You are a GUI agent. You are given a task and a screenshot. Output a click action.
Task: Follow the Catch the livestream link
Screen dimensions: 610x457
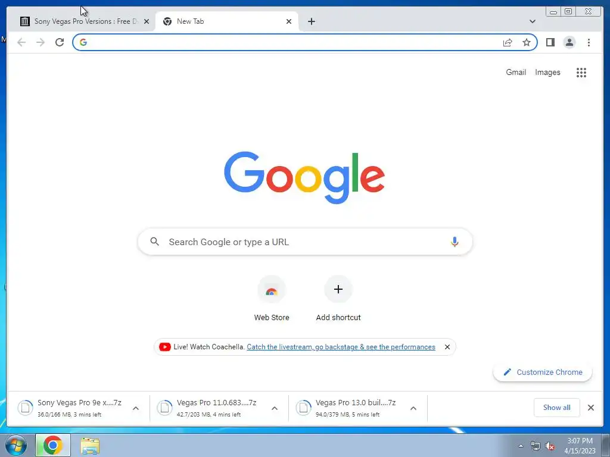341,347
